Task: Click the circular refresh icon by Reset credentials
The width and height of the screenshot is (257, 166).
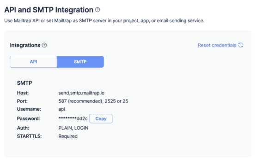Action: (x=241, y=45)
